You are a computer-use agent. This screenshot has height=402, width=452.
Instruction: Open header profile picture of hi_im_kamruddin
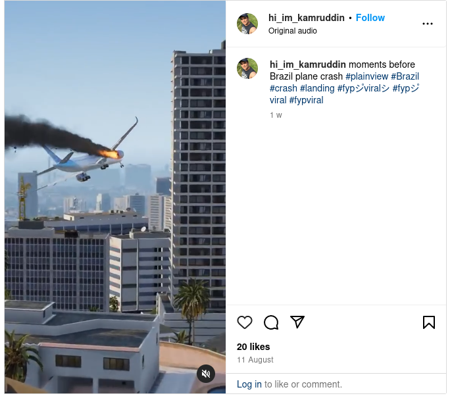point(247,23)
